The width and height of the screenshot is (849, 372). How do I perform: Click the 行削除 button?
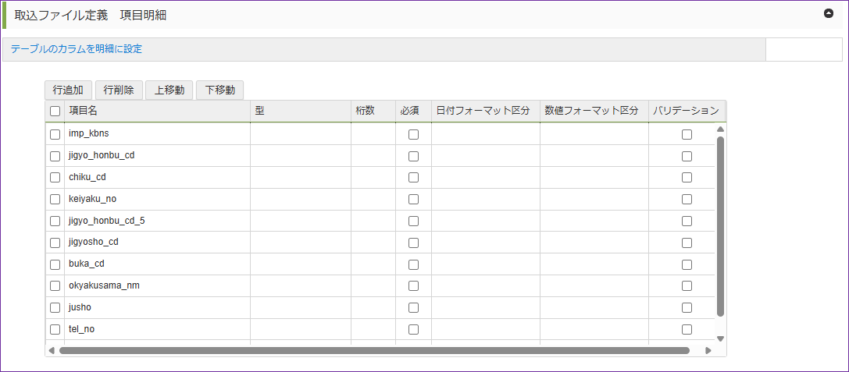pos(119,90)
